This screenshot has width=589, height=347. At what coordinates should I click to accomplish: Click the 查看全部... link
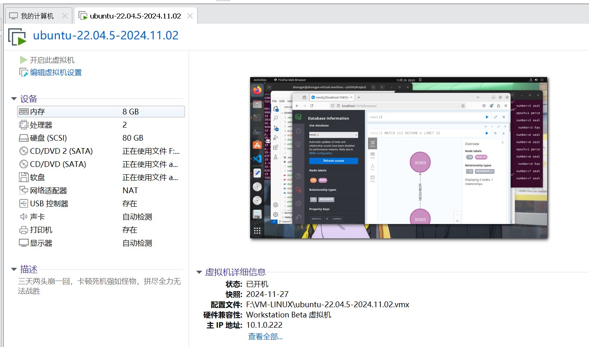click(x=265, y=337)
